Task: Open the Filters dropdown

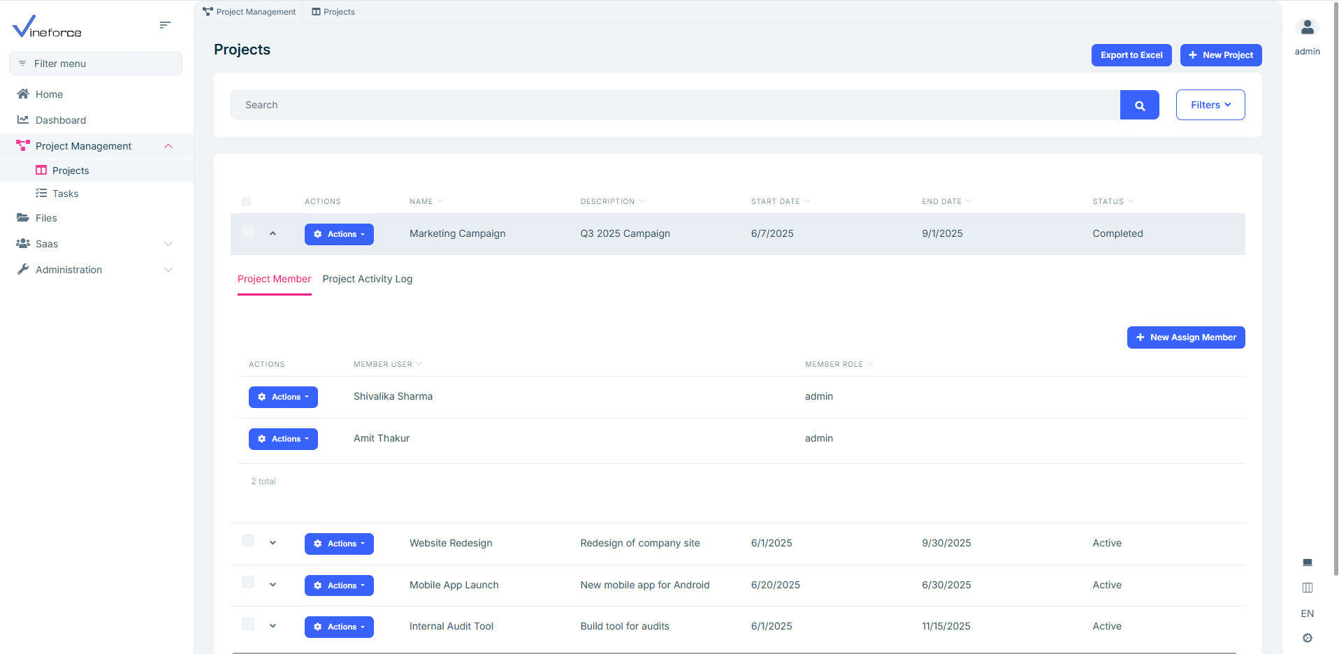Action: coord(1210,105)
